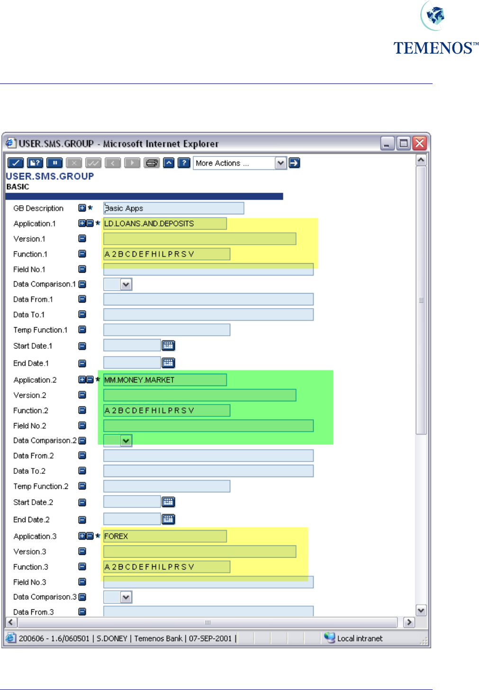Open the Data Comparison.3 dropdown

click(126, 597)
